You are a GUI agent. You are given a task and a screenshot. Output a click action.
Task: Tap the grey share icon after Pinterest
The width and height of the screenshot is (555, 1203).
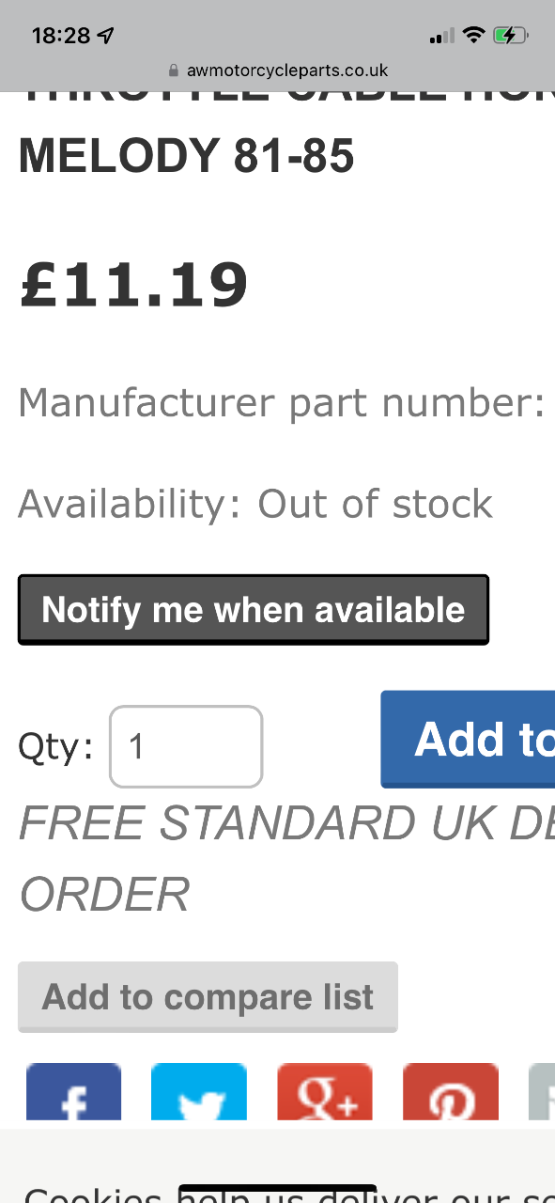pos(542,1092)
